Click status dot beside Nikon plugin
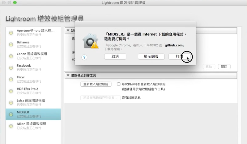Image resolution: width=247 pixels, height=144 pixels. pyautogui.click(x=11, y=126)
